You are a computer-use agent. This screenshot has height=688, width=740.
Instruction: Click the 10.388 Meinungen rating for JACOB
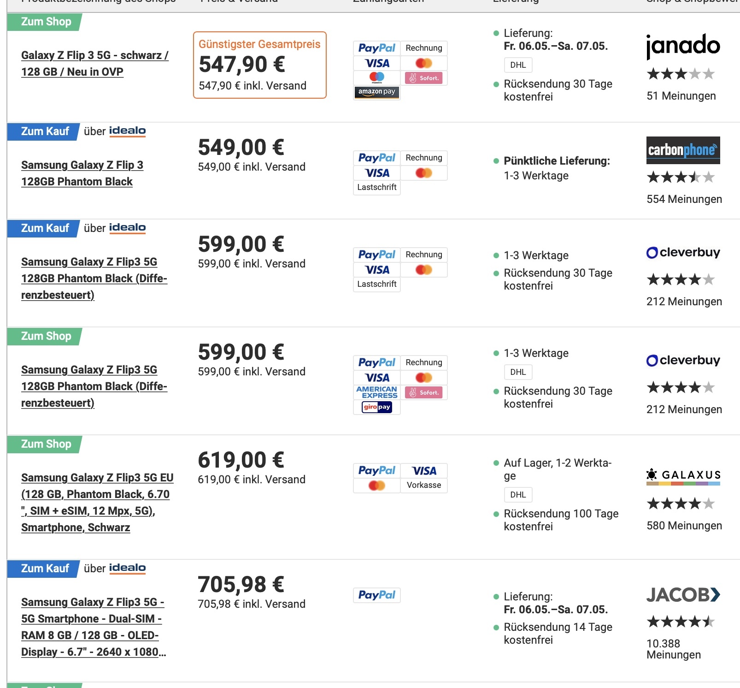coord(674,649)
